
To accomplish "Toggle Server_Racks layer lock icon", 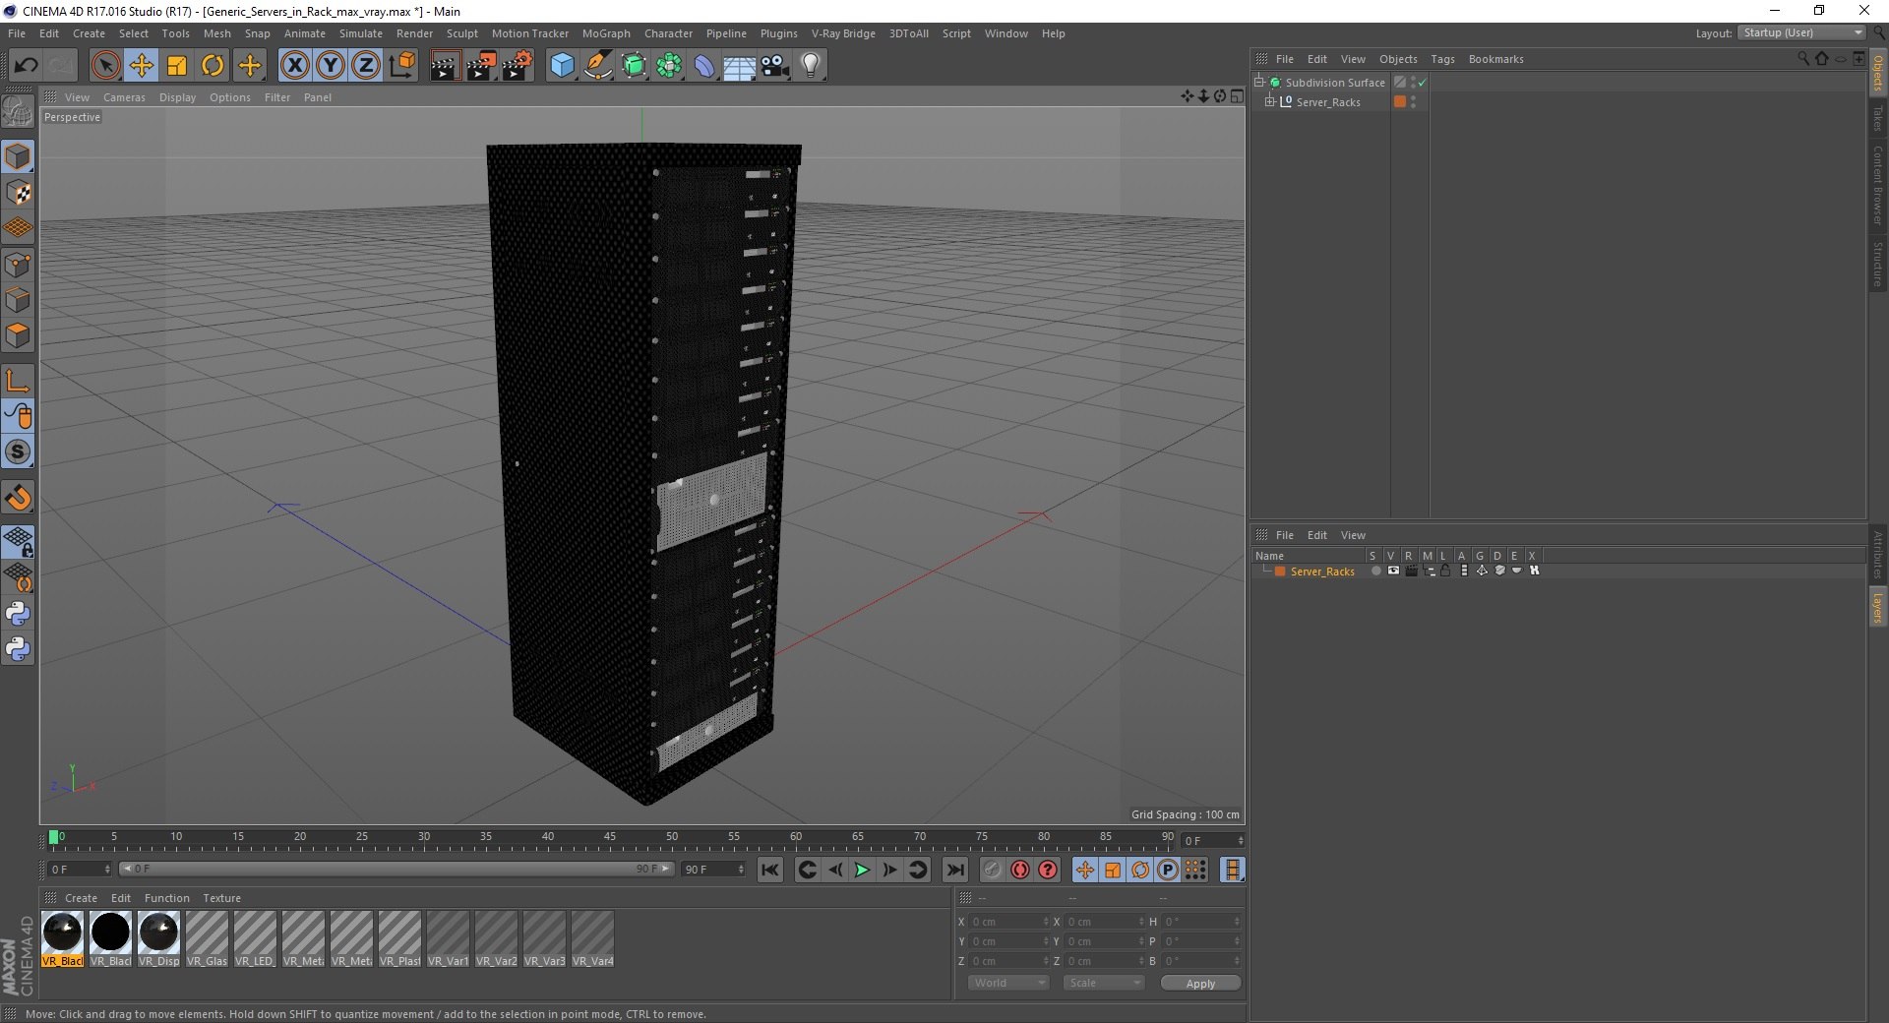I will tap(1445, 571).
